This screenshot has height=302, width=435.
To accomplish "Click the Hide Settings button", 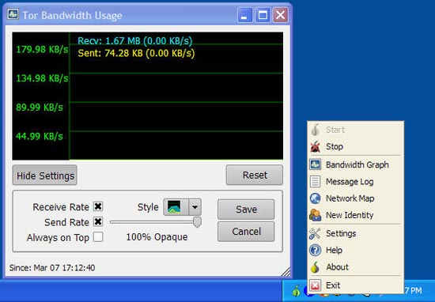I will click(45, 176).
